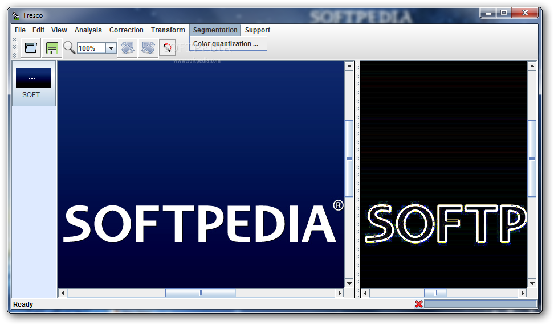This screenshot has width=554, height=325.
Task: Choose Color quantization ... menu entry
Action: tap(228, 44)
